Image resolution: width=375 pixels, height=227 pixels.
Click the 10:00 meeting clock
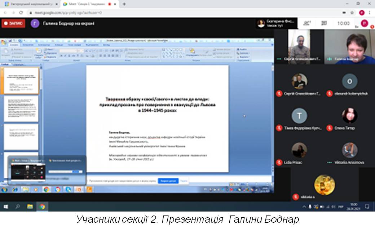point(343,23)
